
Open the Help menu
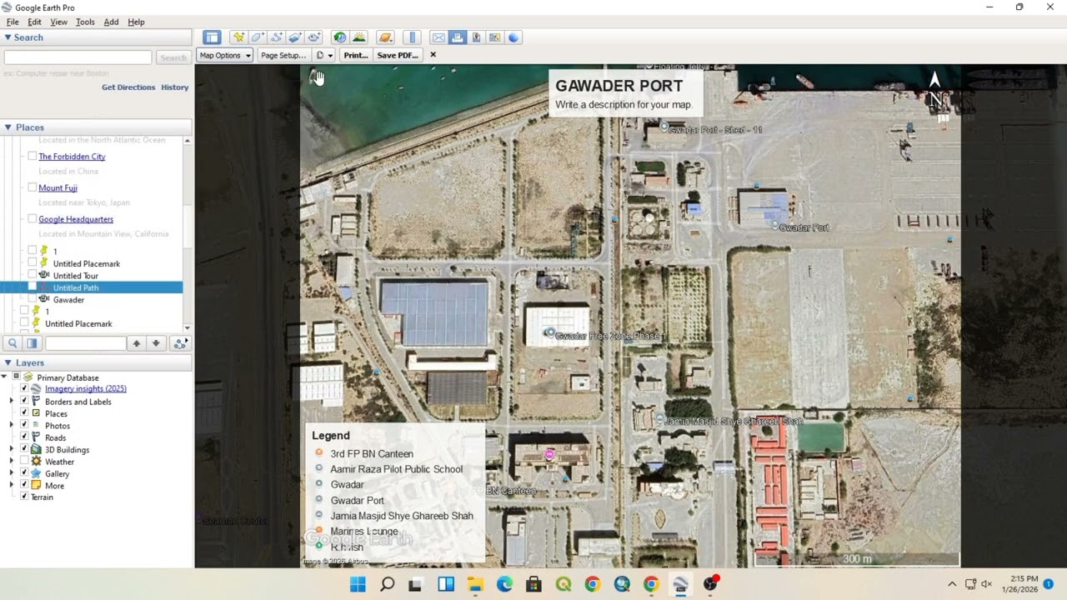(x=136, y=22)
